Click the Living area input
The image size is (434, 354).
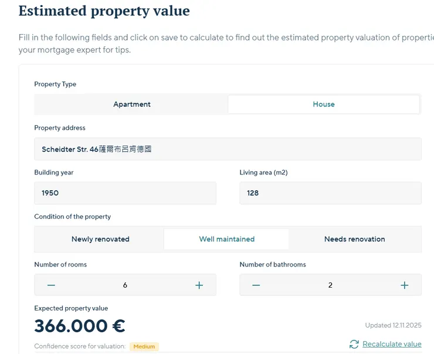point(330,193)
